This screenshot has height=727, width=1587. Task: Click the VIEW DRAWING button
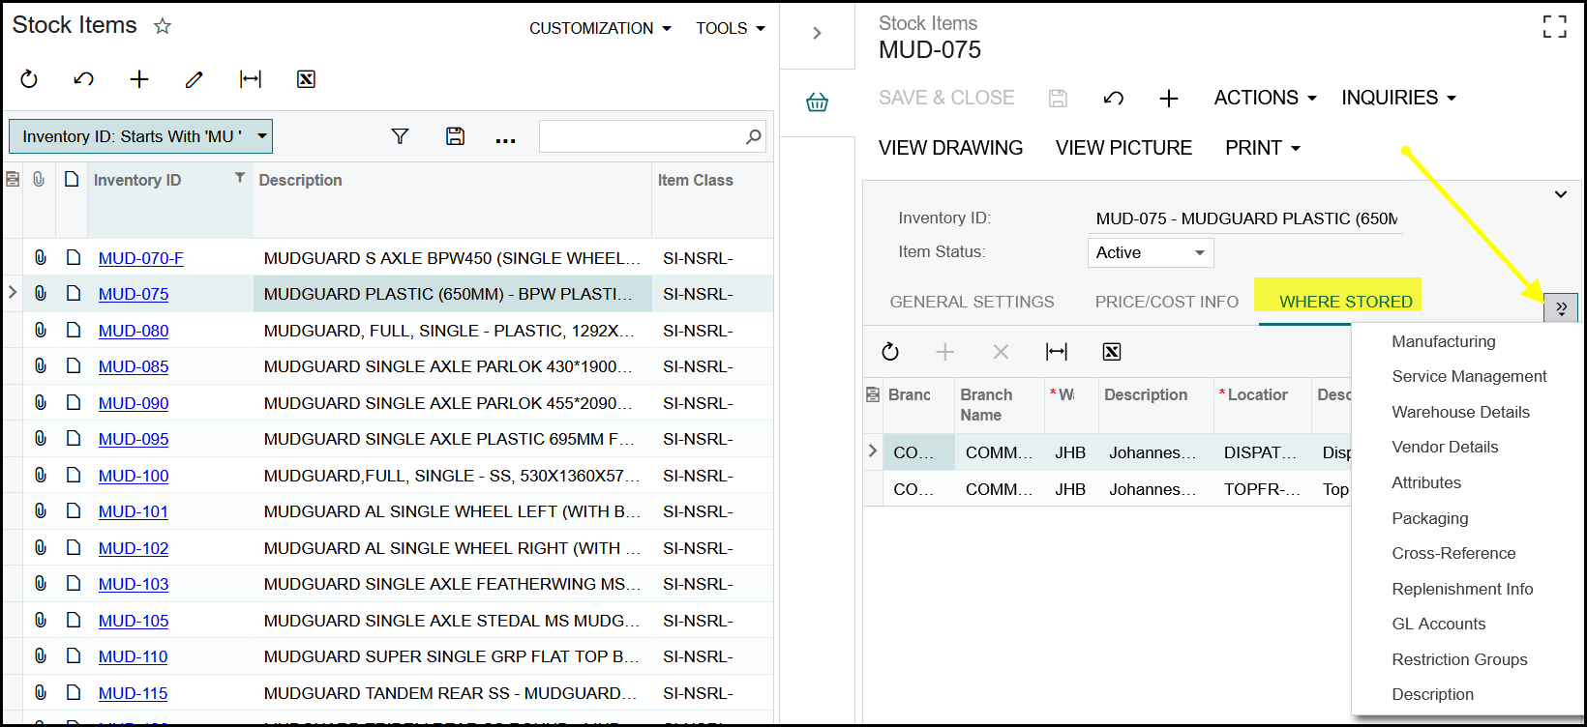950,148
